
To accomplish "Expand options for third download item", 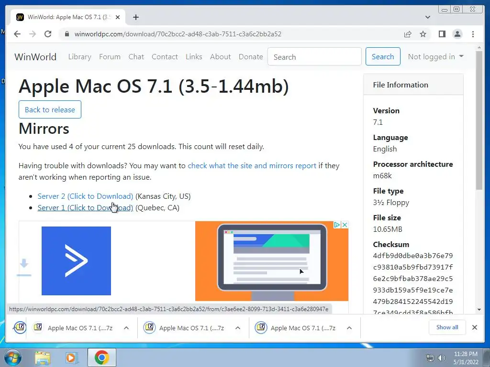I will 349,328.
